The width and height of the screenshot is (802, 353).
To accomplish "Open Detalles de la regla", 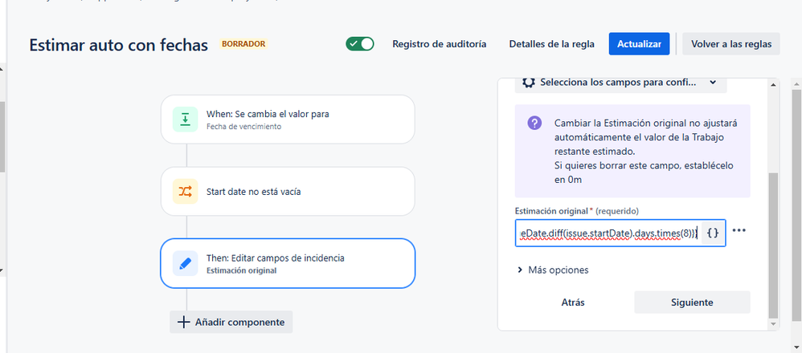I will 551,44.
